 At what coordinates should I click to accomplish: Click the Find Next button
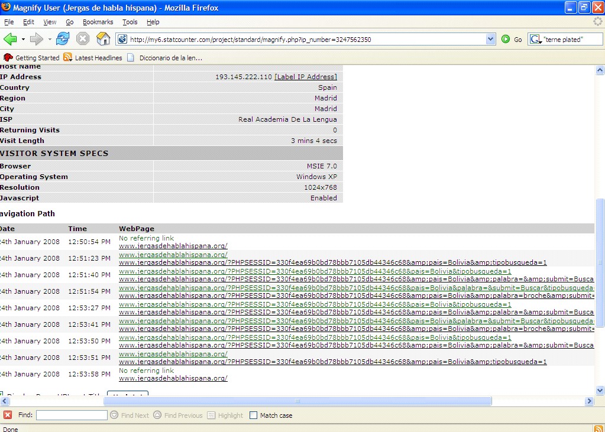tap(130, 415)
